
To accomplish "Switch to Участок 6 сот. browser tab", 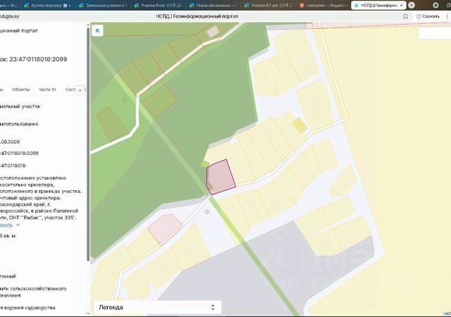I will 159,5.
